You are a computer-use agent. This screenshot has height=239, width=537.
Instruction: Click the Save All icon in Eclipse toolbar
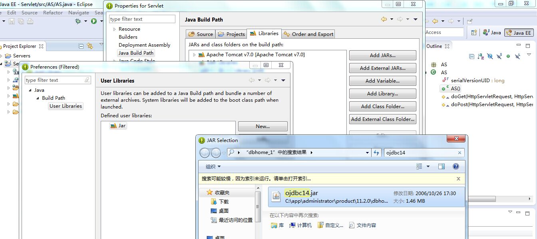pos(20,21)
